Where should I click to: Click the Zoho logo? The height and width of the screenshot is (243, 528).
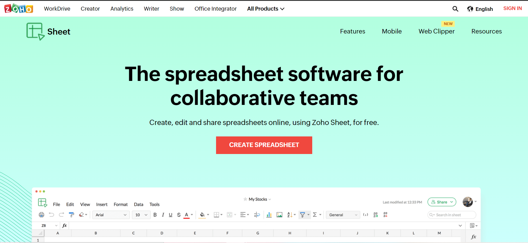(x=19, y=9)
